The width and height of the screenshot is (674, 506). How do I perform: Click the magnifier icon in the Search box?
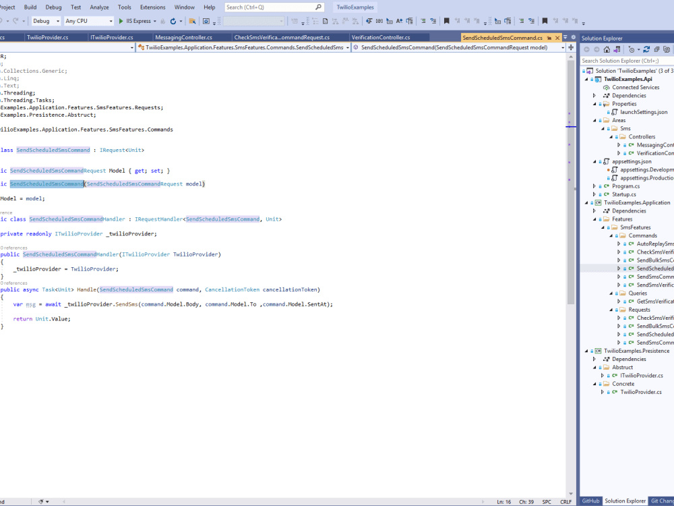318,7
